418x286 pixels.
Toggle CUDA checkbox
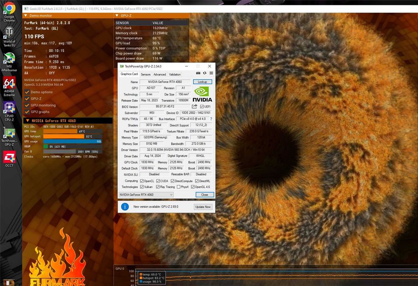[x=158, y=181]
